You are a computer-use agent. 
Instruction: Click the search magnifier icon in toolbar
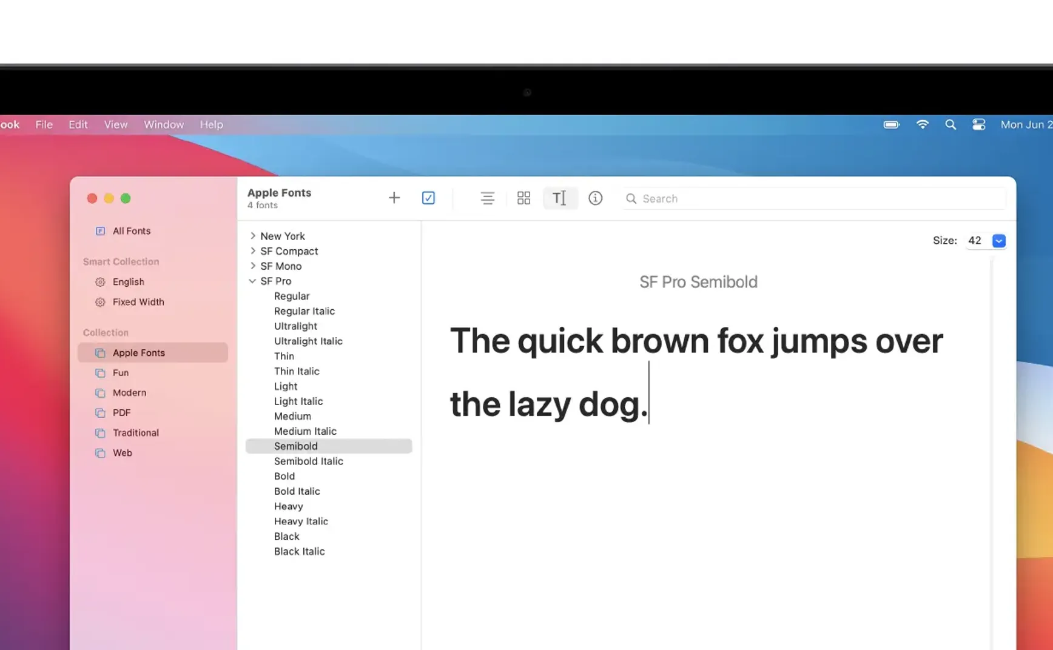[631, 198]
